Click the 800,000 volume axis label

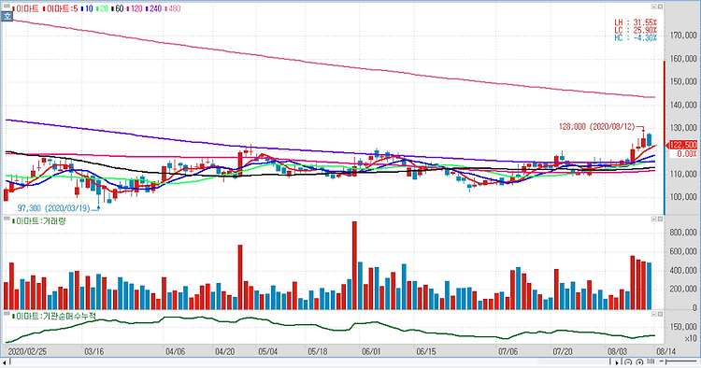coord(683,233)
